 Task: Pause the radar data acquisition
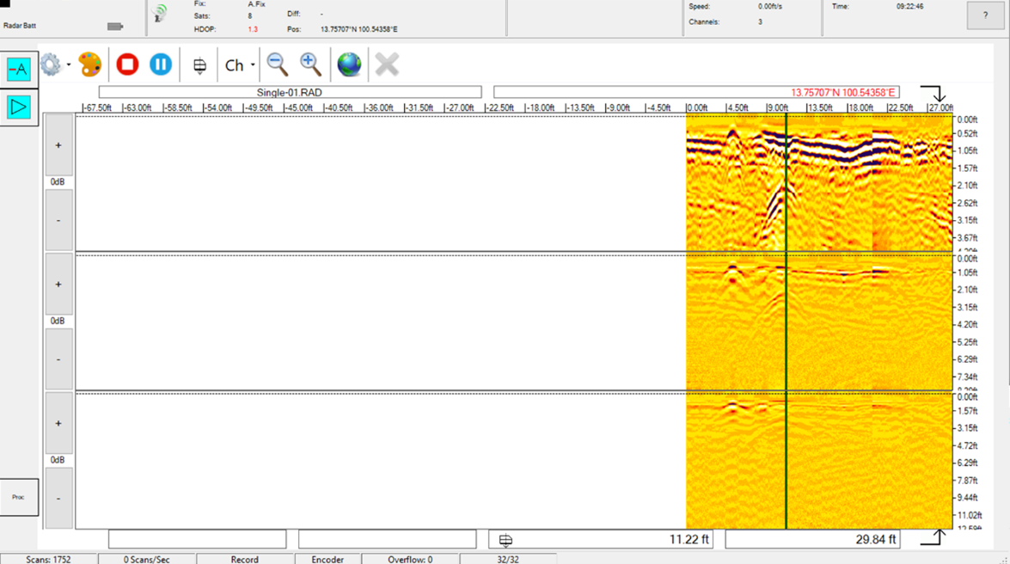(161, 64)
